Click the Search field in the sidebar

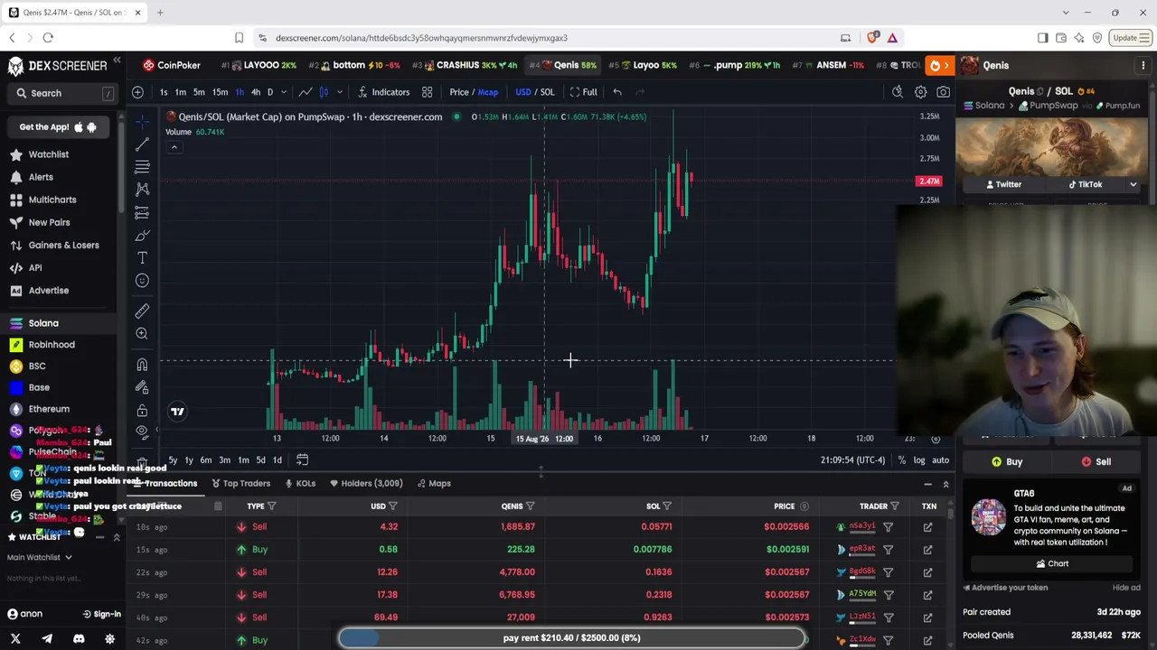coord(63,93)
